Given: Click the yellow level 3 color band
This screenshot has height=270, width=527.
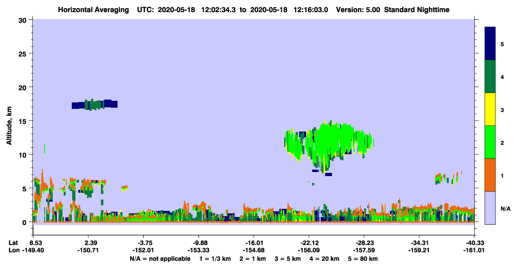Looking at the screenshot, I should 490,109.
